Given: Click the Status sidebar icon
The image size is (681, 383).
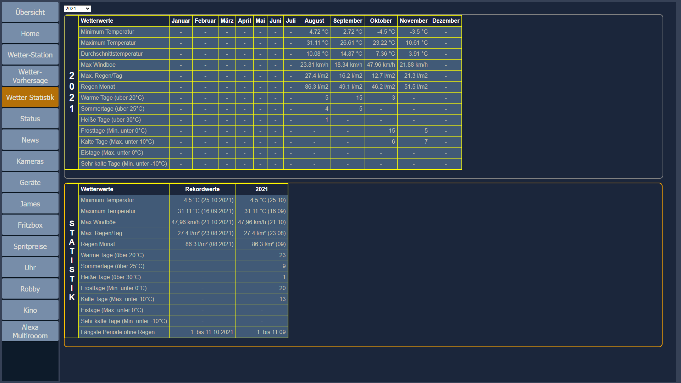Looking at the screenshot, I should 31,119.
